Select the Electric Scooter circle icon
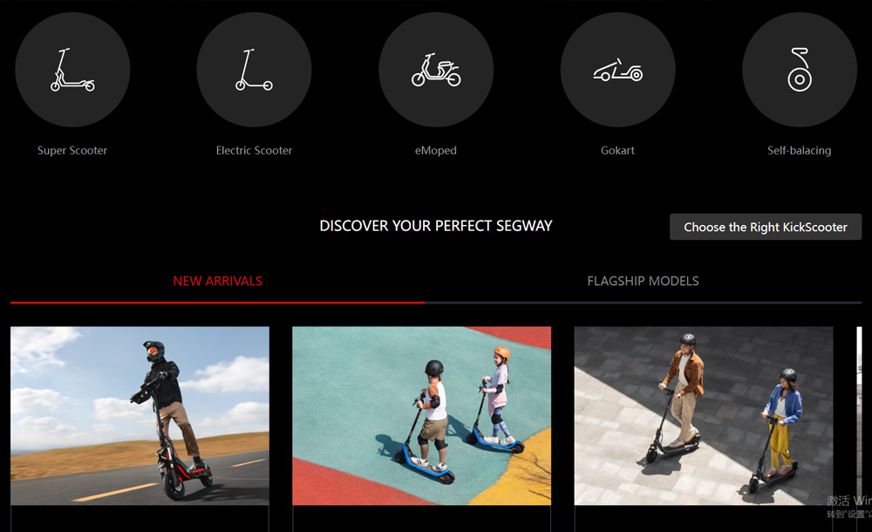 pos(254,70)
